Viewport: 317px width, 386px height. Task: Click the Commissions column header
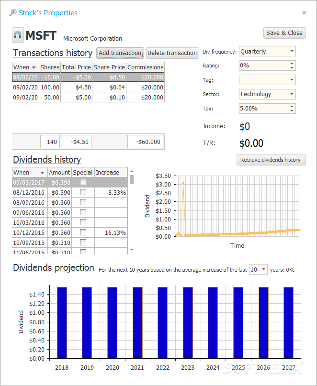tap(146, 67)
